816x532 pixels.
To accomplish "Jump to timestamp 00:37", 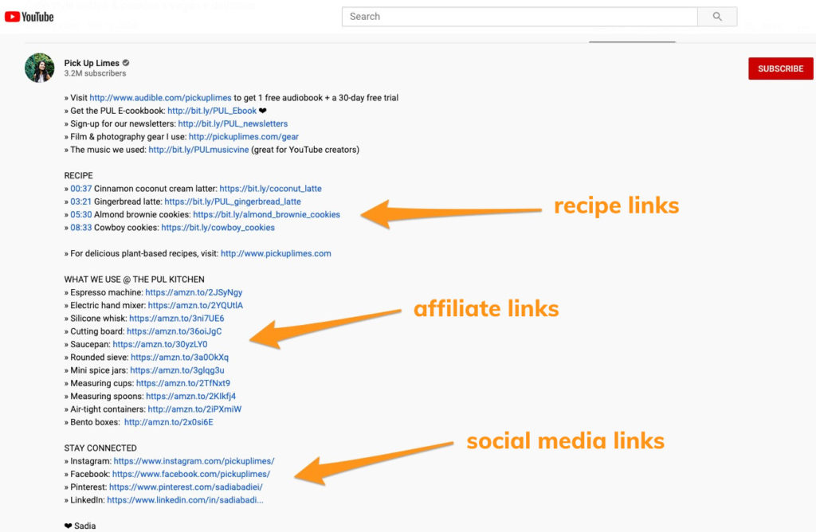I will [81, 189].
